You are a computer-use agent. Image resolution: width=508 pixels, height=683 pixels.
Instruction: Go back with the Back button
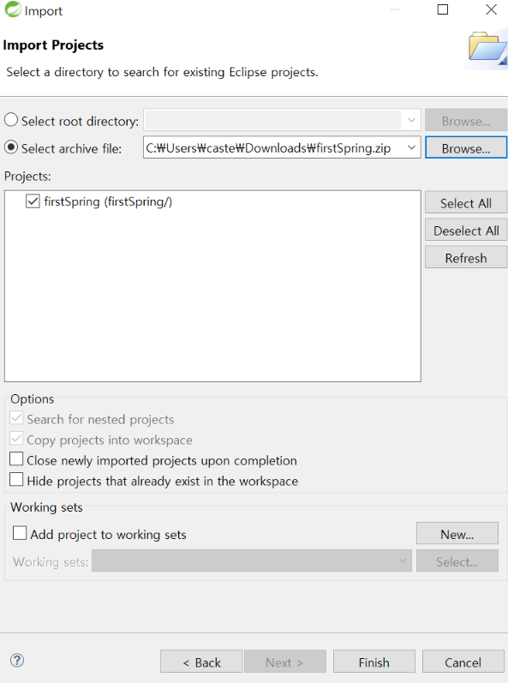pyautogui.click(x=201, y=662)
